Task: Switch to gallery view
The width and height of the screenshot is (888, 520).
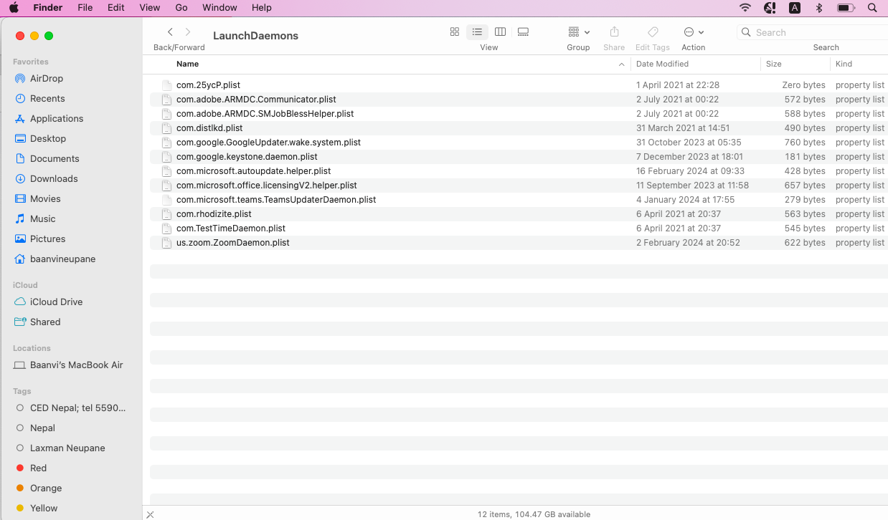Action: (524, 32)
